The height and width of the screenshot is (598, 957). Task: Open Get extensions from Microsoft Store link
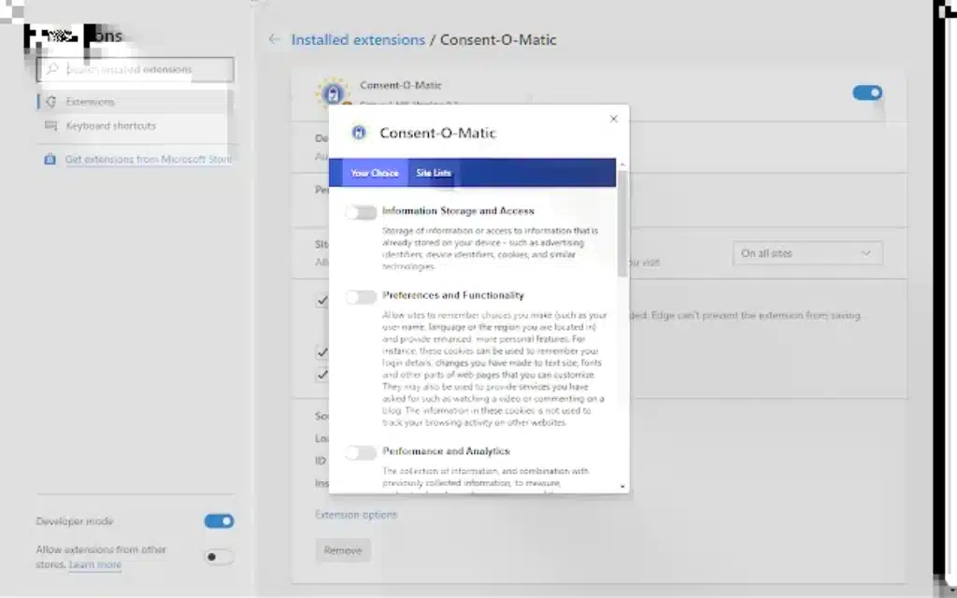pos(149,159)
